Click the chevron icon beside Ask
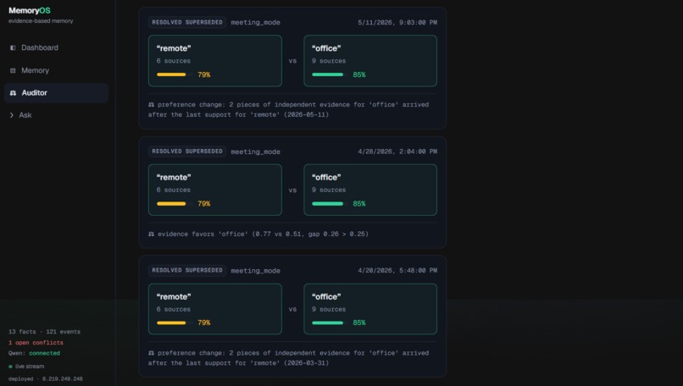Viewport: 683px width, 386px height. coord(11,115)
